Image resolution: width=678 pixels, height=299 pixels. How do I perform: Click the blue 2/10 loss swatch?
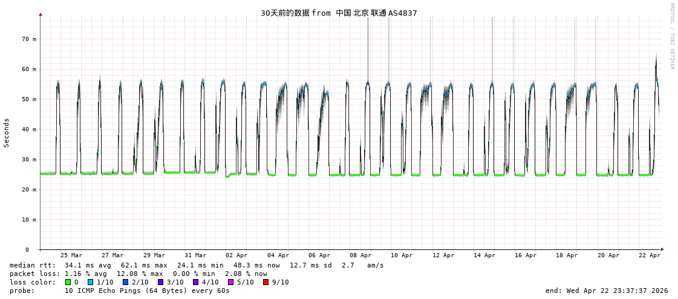[125, 282]
